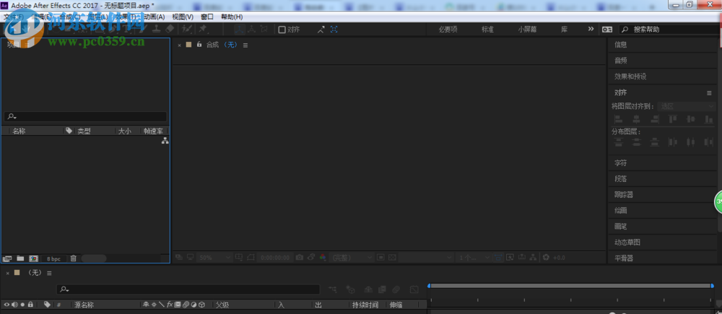Open the RGB channel display icon
This screenshot has height=314, width=722.
click(323, 258)
